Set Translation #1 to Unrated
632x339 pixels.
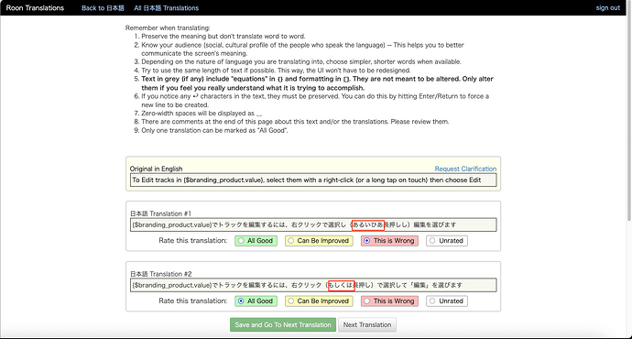point(447,241)
